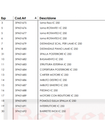Click CARTER MOTORE IC 250 row
Viewport: 105px width, 136px height.
52,75
